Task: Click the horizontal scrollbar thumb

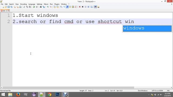Action: pyautogui.click(x=68, y=87)
